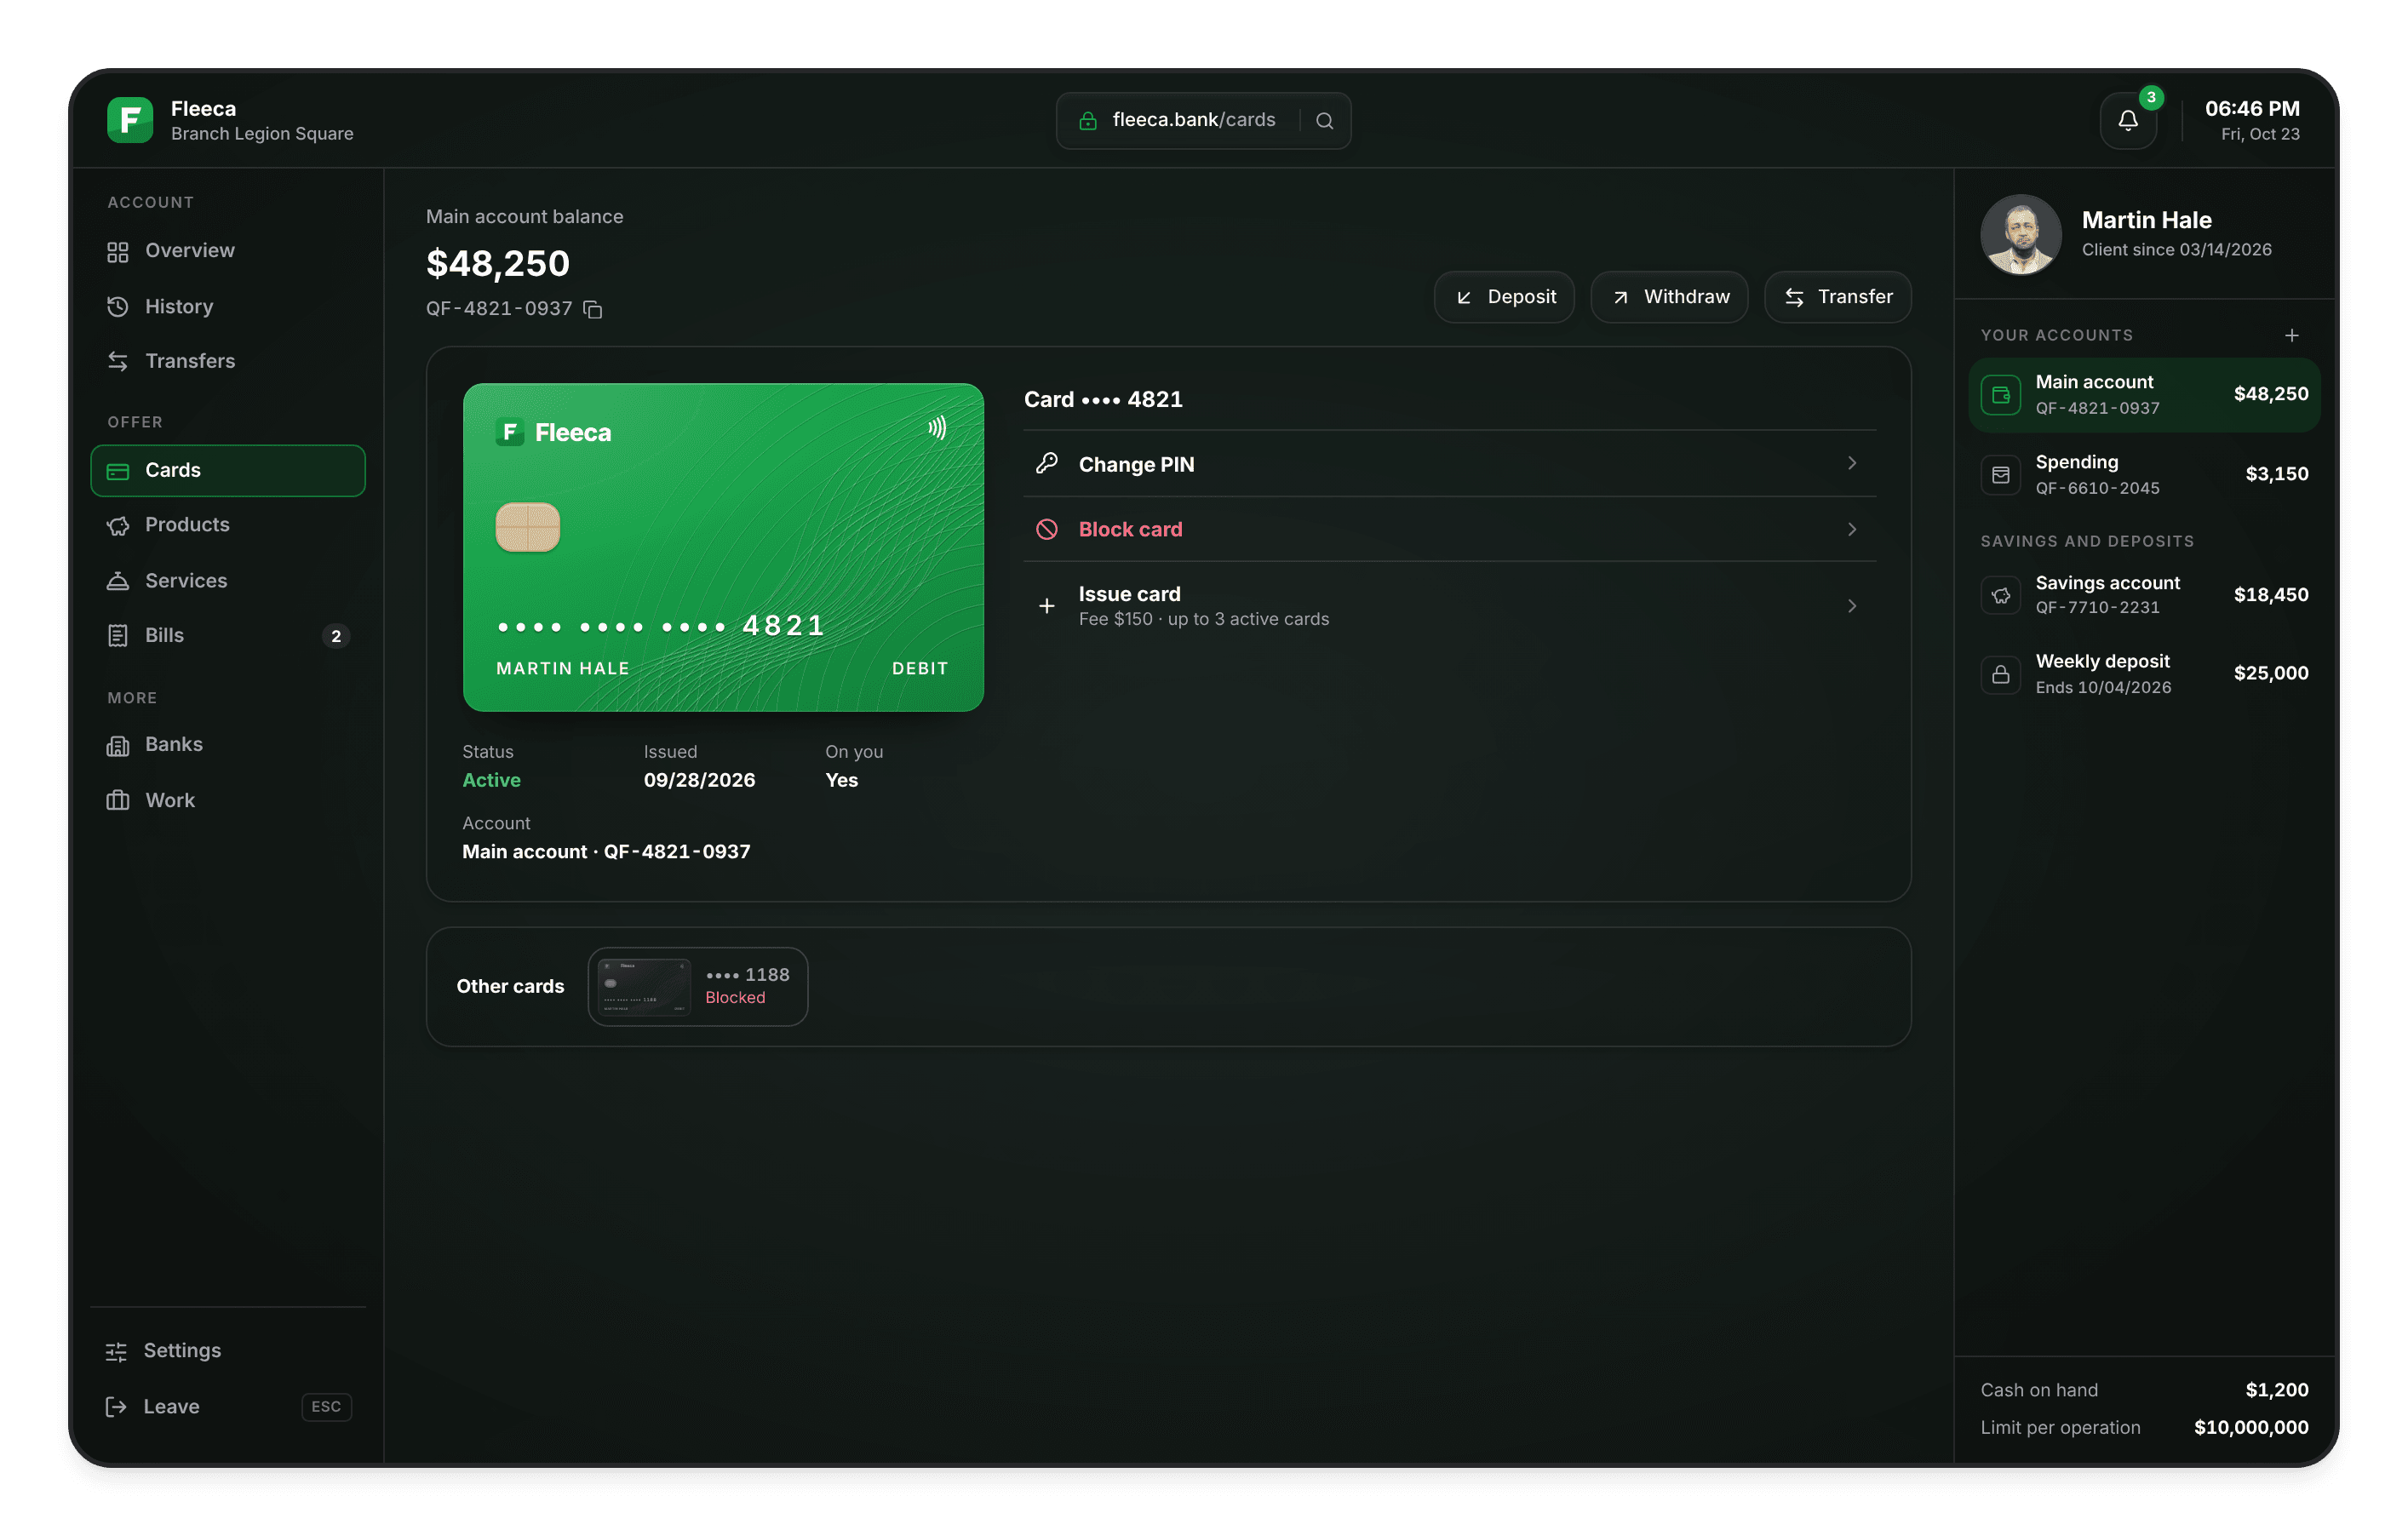Open History in the sidebar
This screenshot has width=2408, height=1536.
(228, 307)
